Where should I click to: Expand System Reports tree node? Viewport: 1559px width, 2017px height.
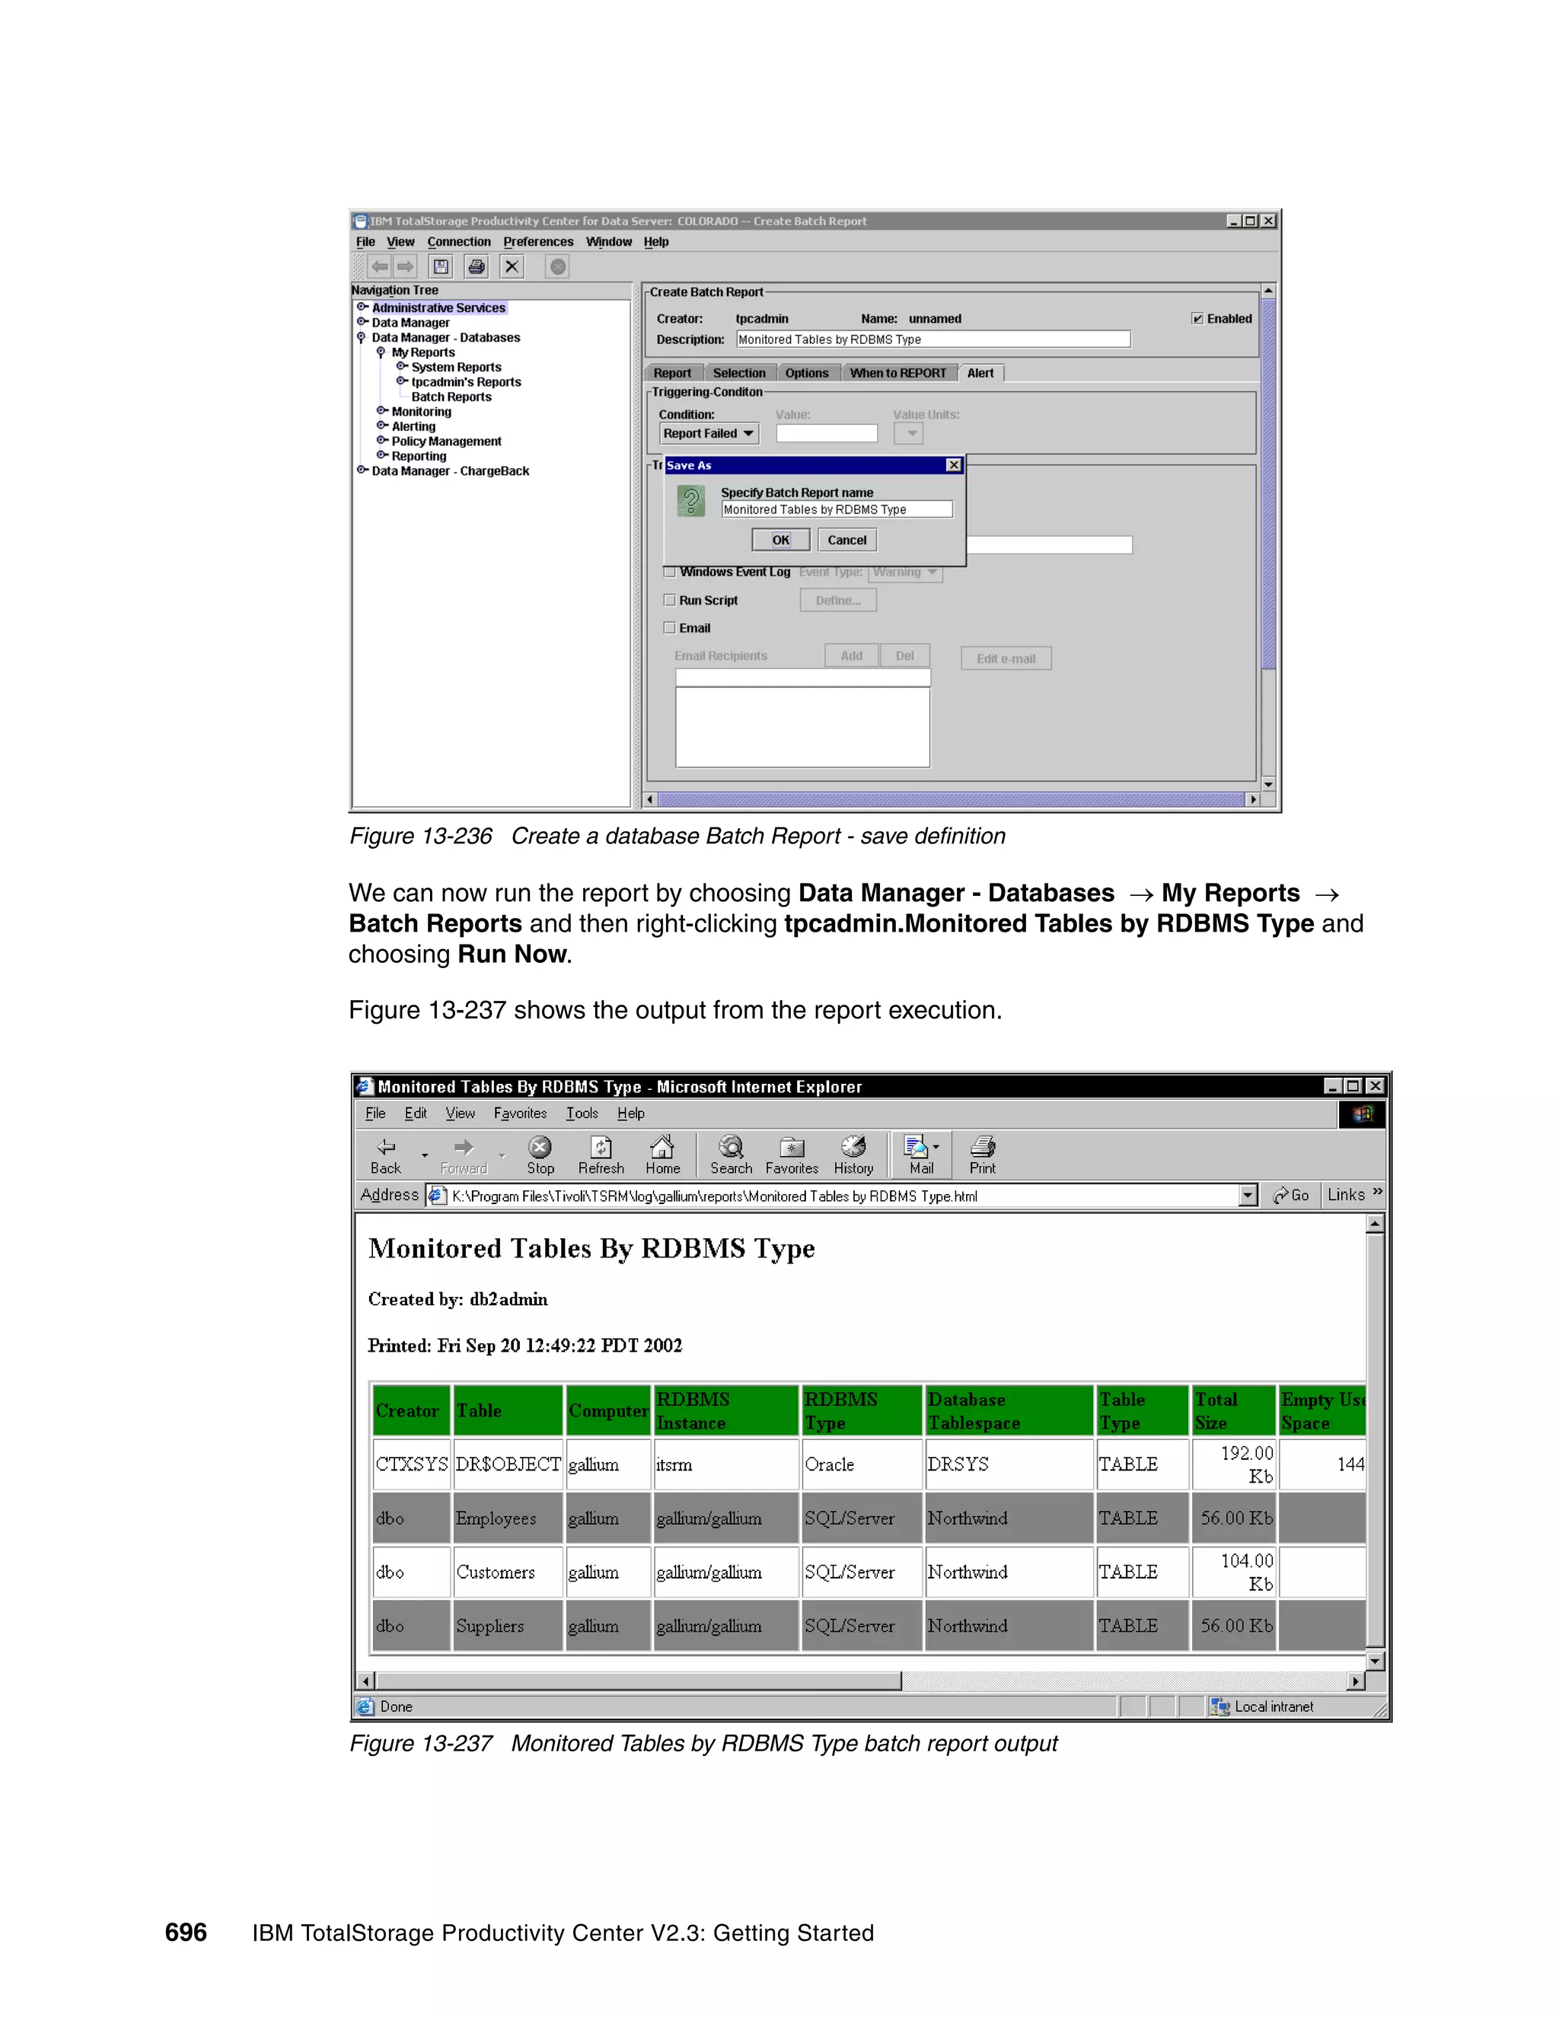click(x=402, y=367)
